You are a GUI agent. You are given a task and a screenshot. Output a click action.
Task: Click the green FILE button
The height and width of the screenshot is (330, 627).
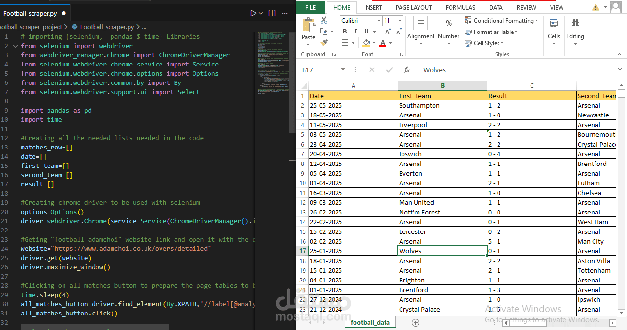coord(310,7)
